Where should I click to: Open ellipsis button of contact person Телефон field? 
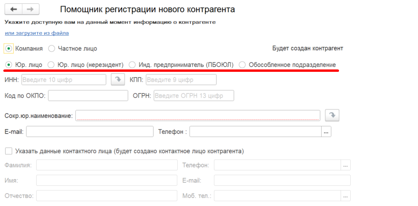point(346,165)
